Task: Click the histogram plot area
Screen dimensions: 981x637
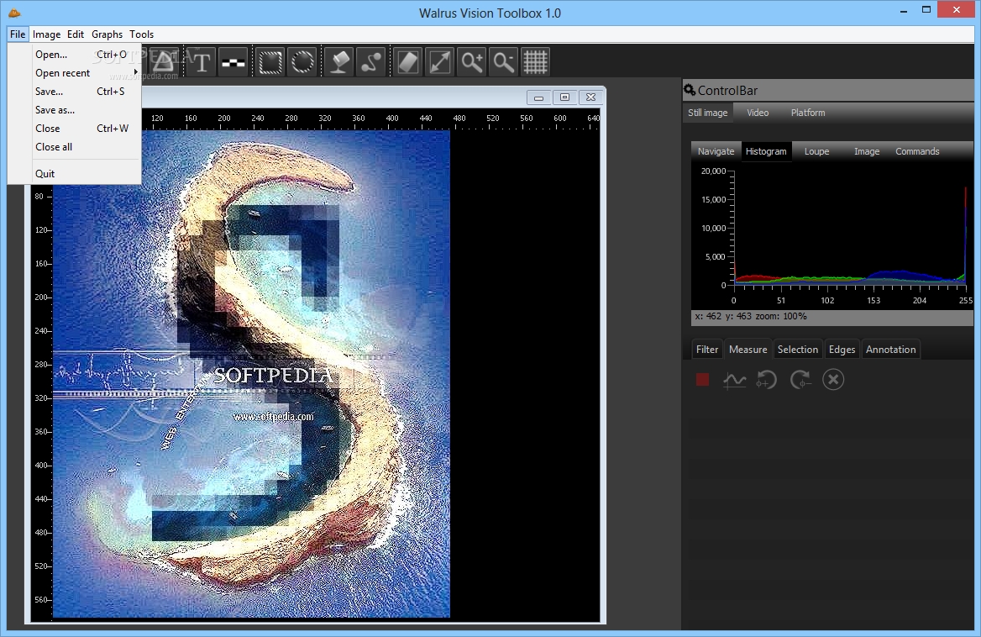Action: (851, 227)
